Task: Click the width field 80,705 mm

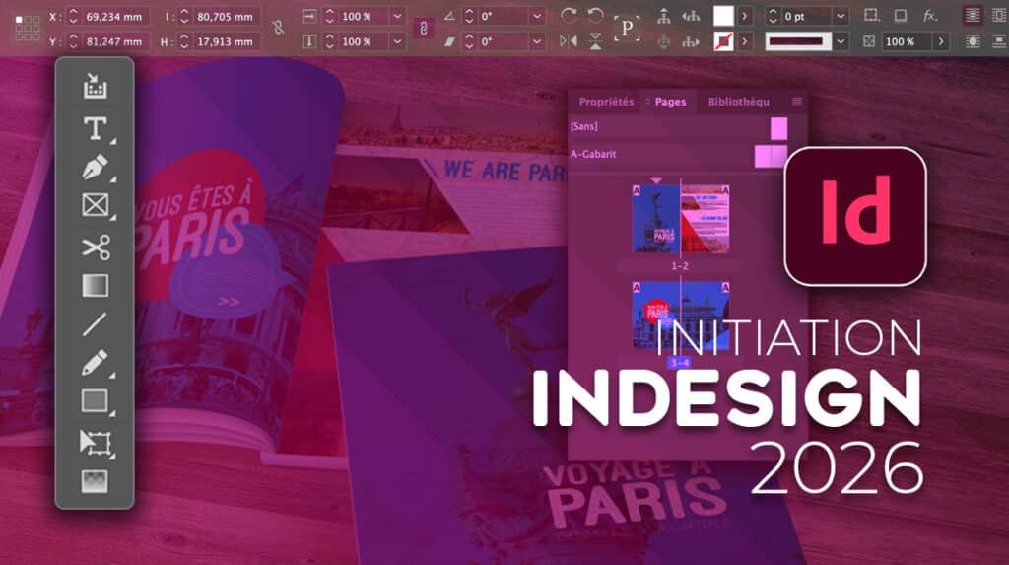Action: 226,16
